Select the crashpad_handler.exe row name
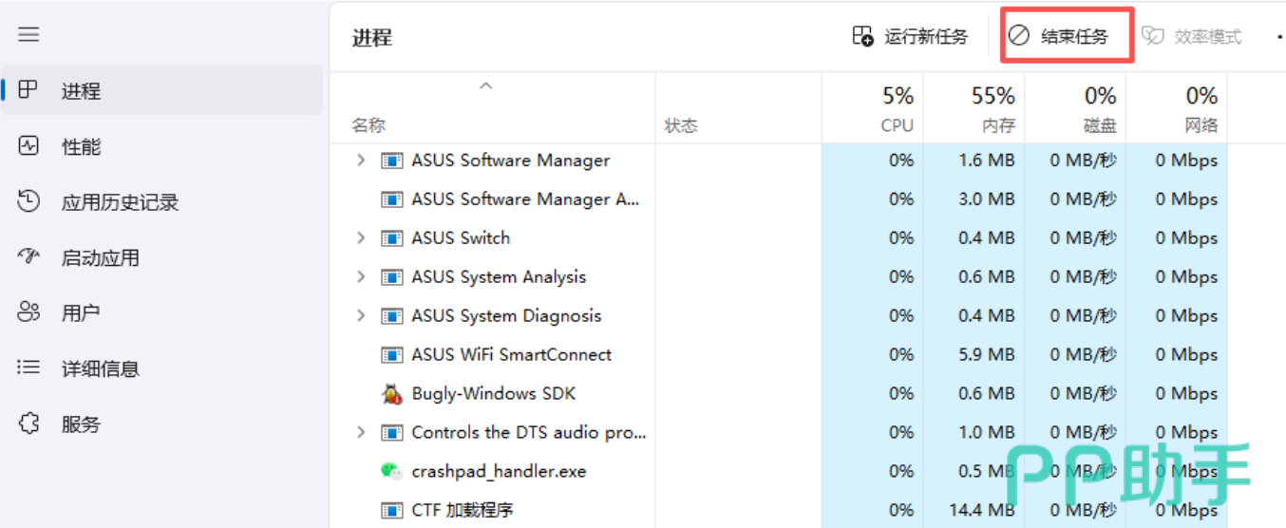This screenshot has width=1286, height=528. [500, 471]
